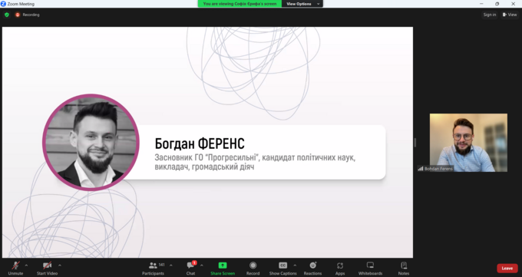Image resolution: width=522 pixels, height=277 pixels.
Task: Click the red Leave button
Action: tap(507, 269)
